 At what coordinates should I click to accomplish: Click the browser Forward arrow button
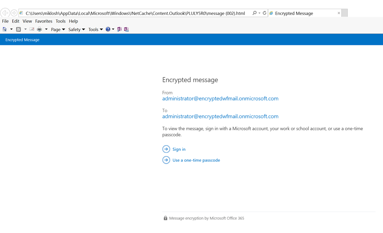tap(14, 13)
